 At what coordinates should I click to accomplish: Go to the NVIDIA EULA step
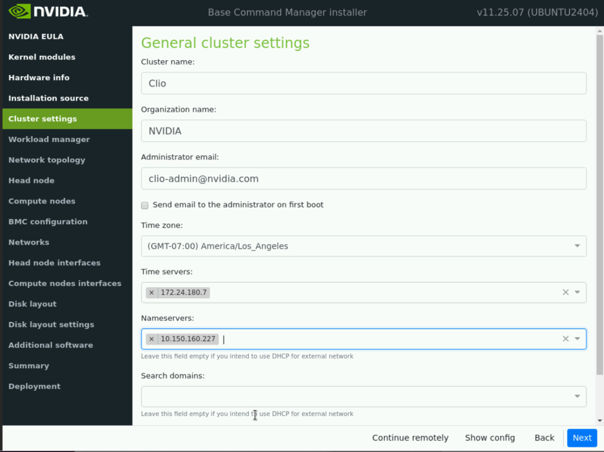click(67, 36)
